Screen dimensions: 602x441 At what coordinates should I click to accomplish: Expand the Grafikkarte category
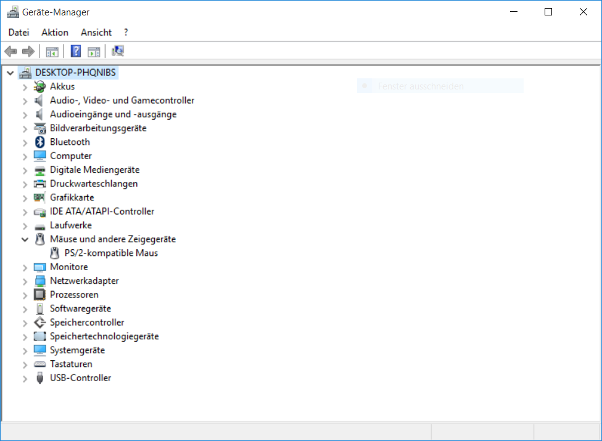point(25,198)
